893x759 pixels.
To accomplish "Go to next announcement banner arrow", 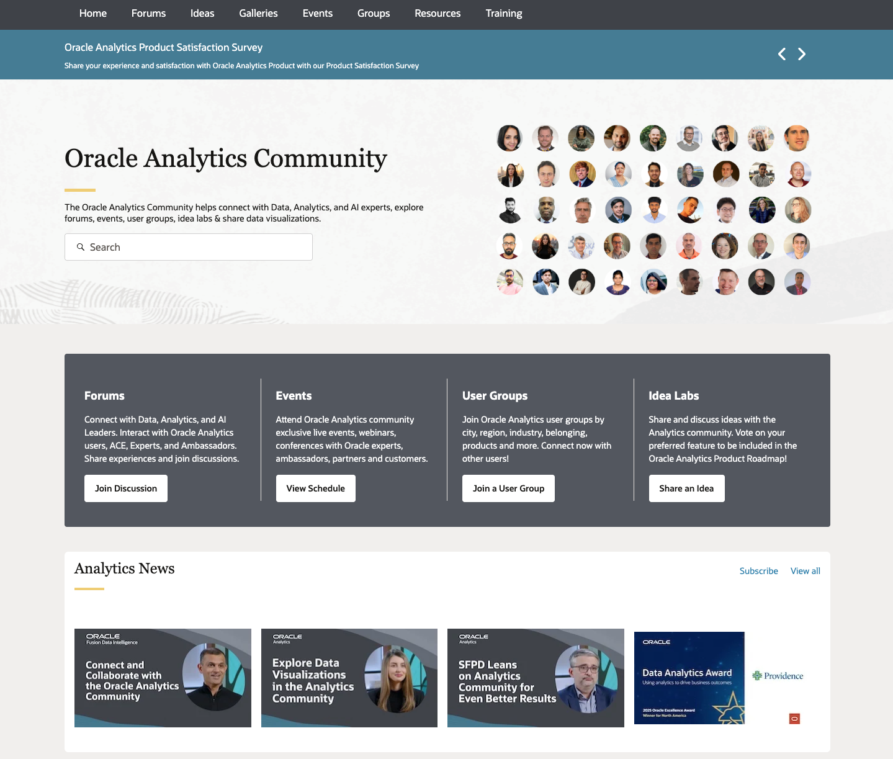I will click(x=802, y=54).
